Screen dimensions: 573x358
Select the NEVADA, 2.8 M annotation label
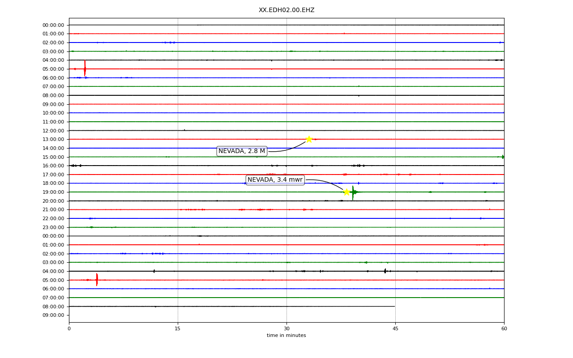click(242, 151)
